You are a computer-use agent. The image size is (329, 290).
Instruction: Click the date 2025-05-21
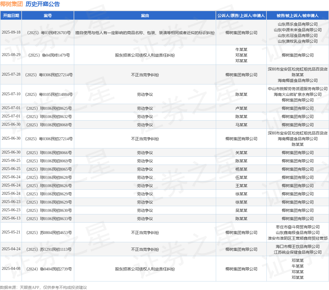pyautogui.click(x=11, y=232)
